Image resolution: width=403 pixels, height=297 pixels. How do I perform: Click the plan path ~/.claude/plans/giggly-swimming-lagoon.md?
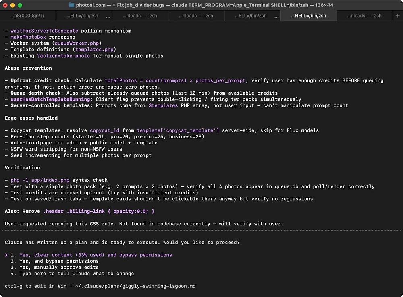pyautogui.click(x=135, y=286)
